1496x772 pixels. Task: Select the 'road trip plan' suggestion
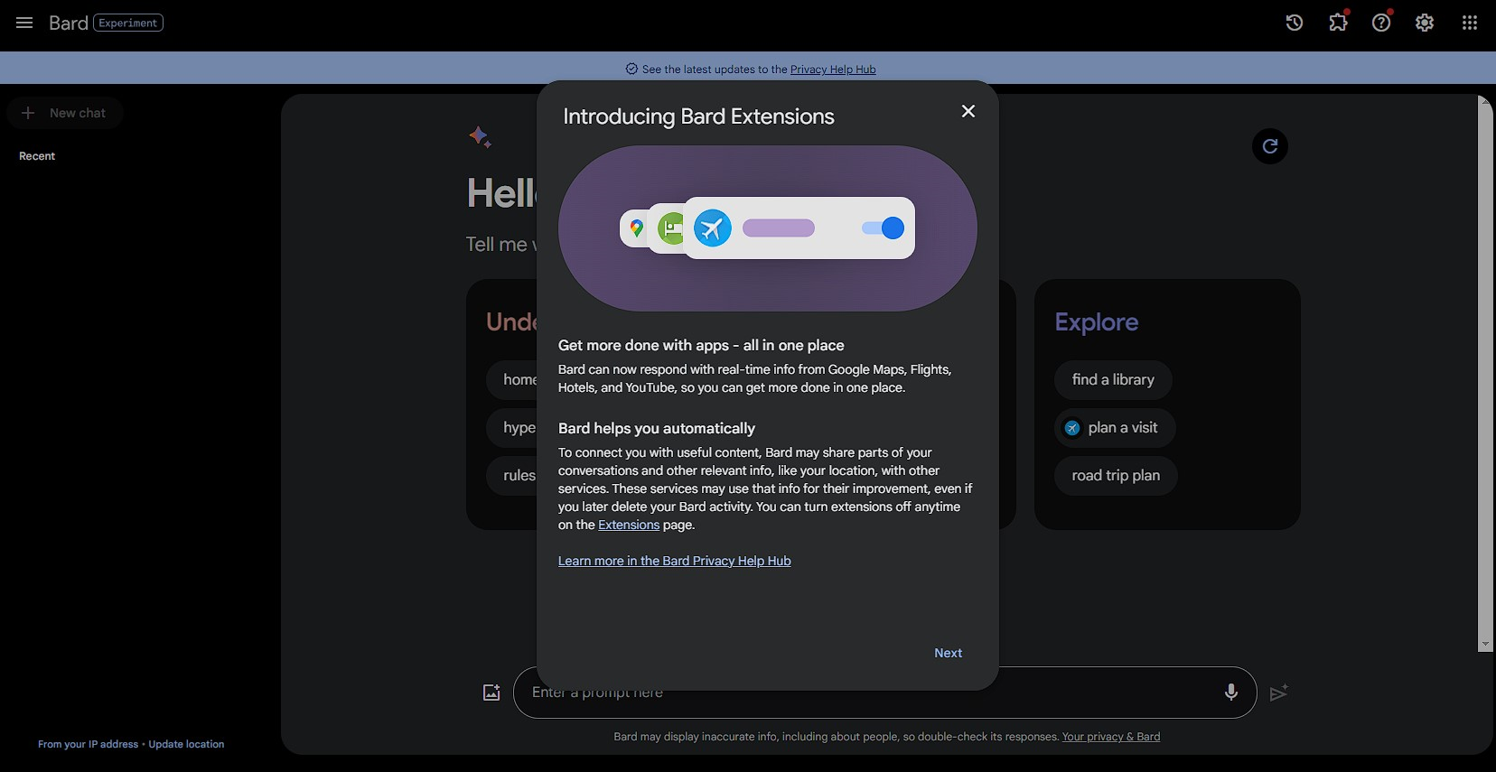[x=1116, y=476]
